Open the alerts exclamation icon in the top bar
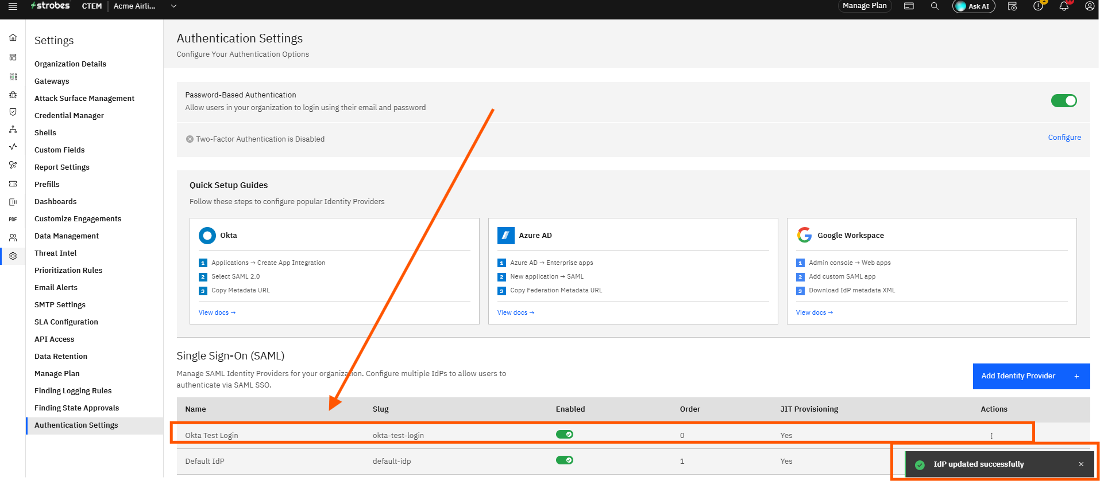 [1038, 6]
